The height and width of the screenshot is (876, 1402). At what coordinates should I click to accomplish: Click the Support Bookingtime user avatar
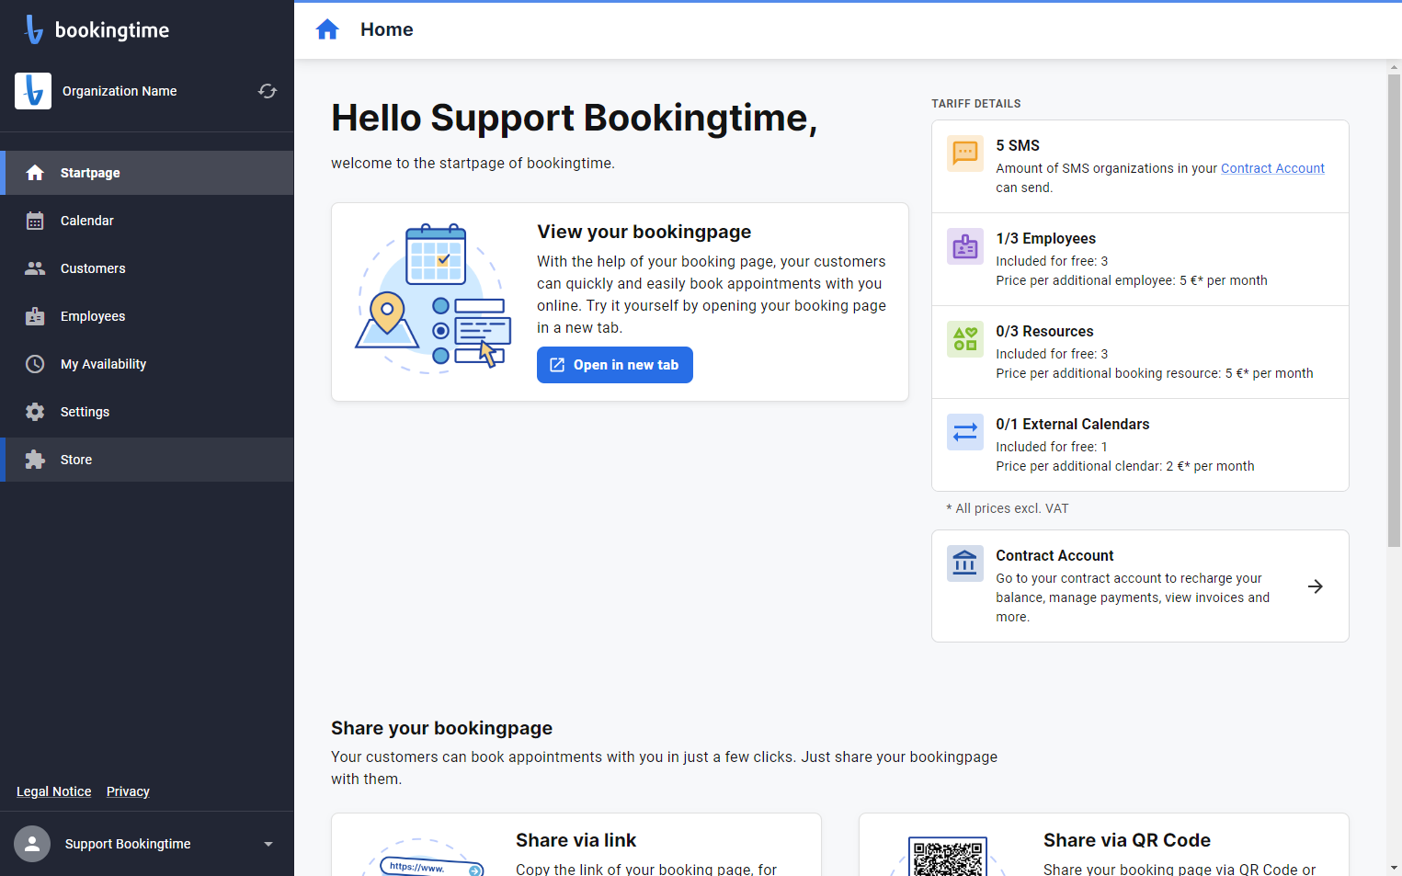(x=32, y=844)
